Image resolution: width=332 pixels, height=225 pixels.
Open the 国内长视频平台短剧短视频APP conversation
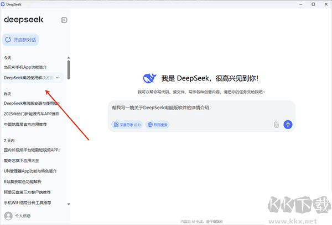pos(32,150)
